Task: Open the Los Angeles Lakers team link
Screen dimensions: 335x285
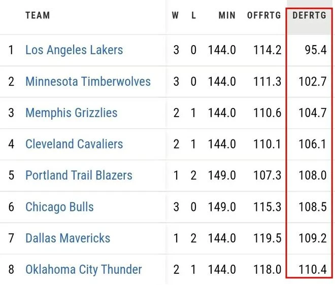Action: pyautogui.click(x=74, y=50)
